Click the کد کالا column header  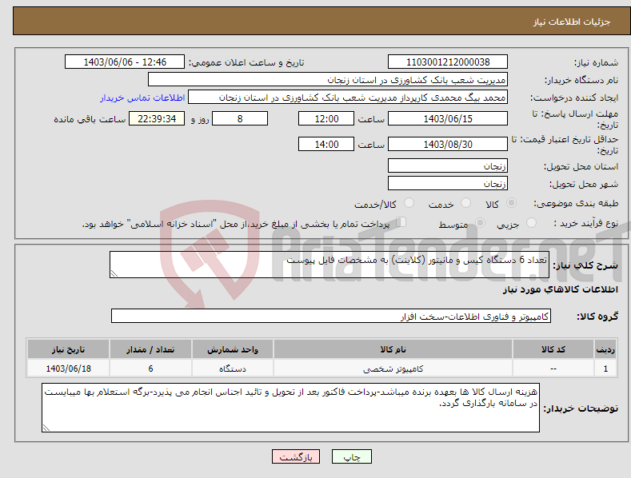pos(553,349)
